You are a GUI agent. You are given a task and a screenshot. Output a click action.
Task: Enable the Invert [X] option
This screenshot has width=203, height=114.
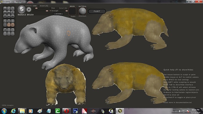click(x=43, y=6)
